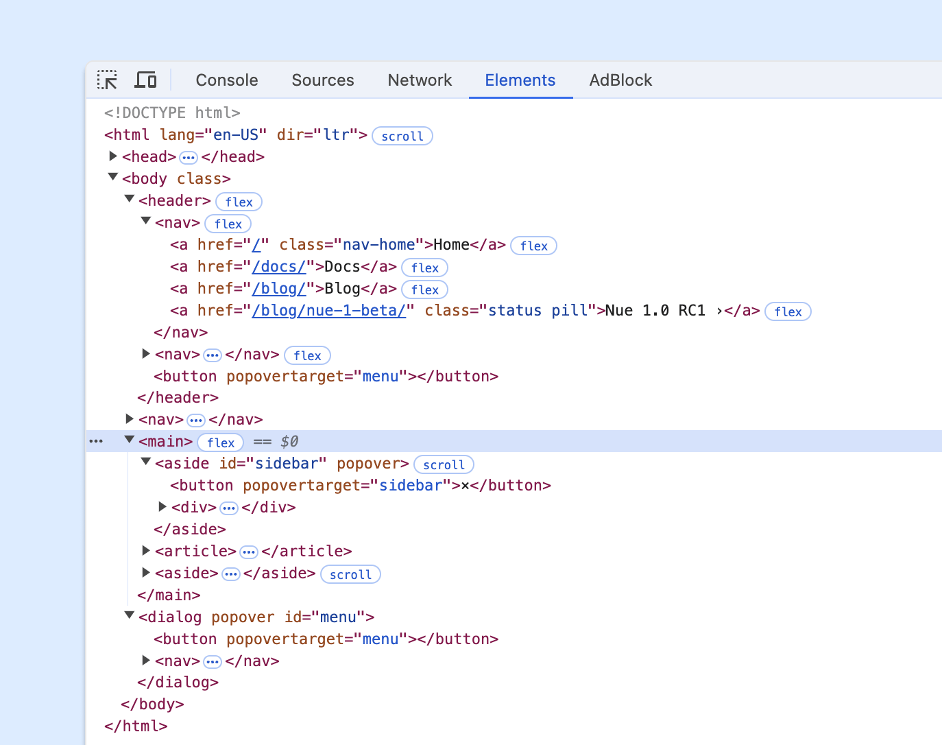Collapse the first nav inside header

146,222
